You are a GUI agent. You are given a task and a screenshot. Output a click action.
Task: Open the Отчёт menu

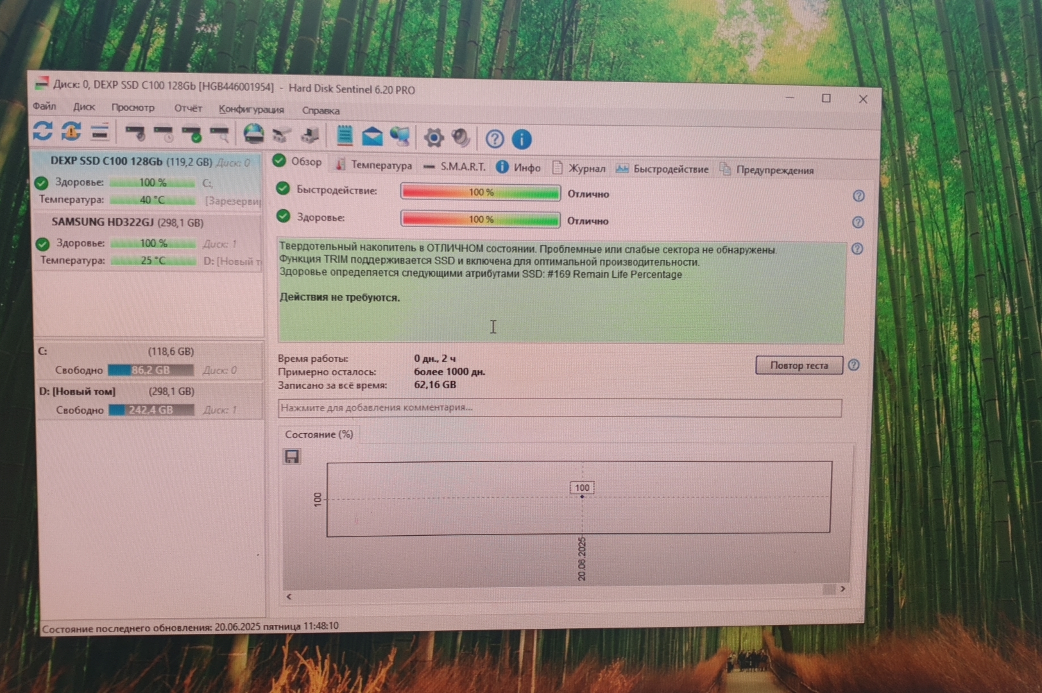pos(188,108)
